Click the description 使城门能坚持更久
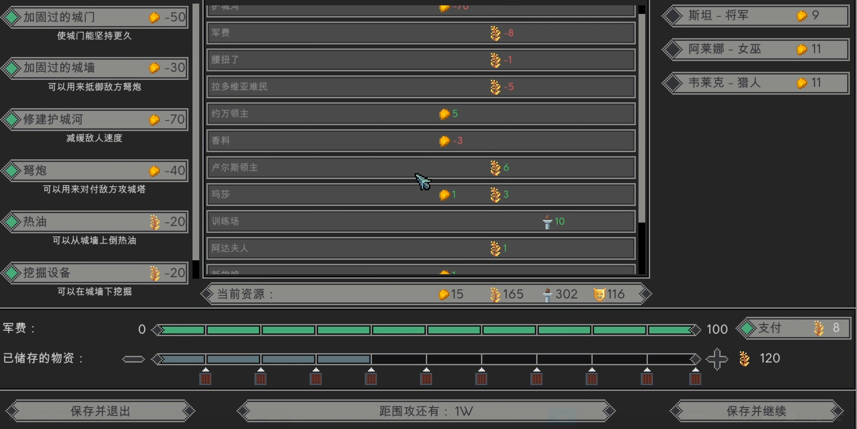857x429 pixels. pos(94,36)
